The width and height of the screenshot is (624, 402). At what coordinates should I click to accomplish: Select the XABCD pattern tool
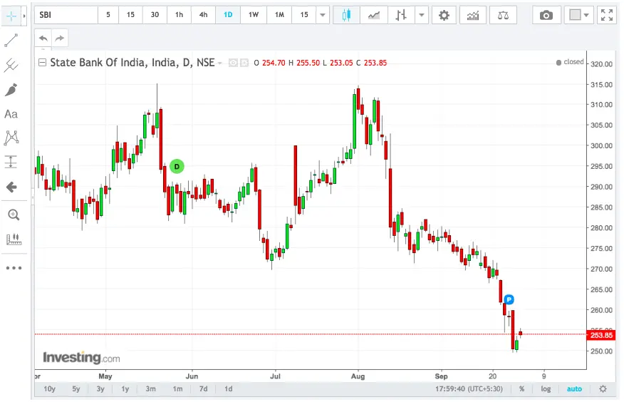(11, 138)
